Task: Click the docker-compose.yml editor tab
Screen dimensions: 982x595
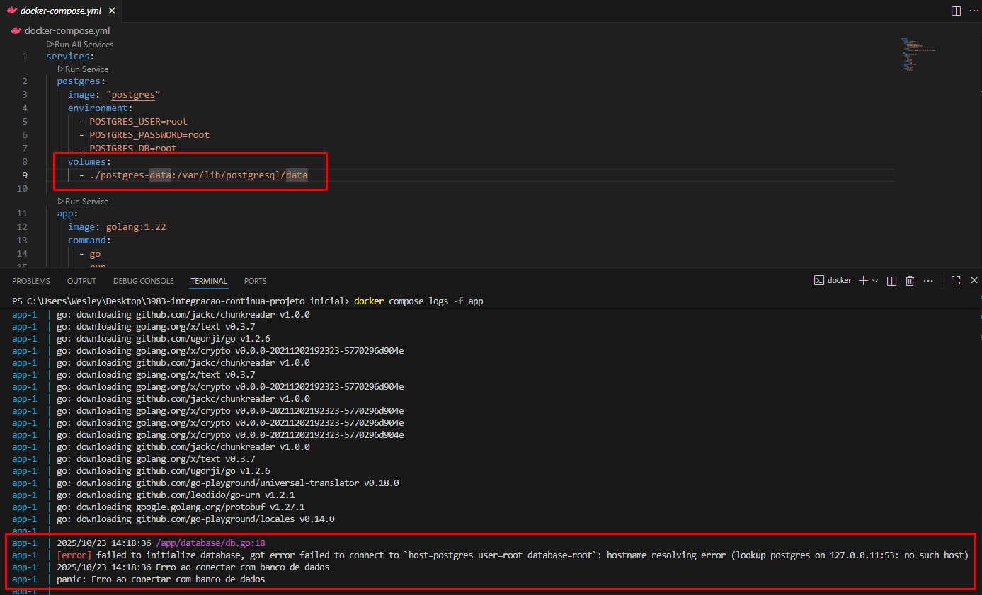Action: click(62, 11)
